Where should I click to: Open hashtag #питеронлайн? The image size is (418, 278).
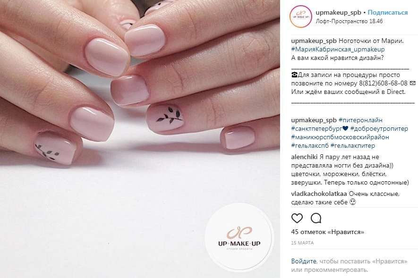pyautogui.click(x=360, y=120)
